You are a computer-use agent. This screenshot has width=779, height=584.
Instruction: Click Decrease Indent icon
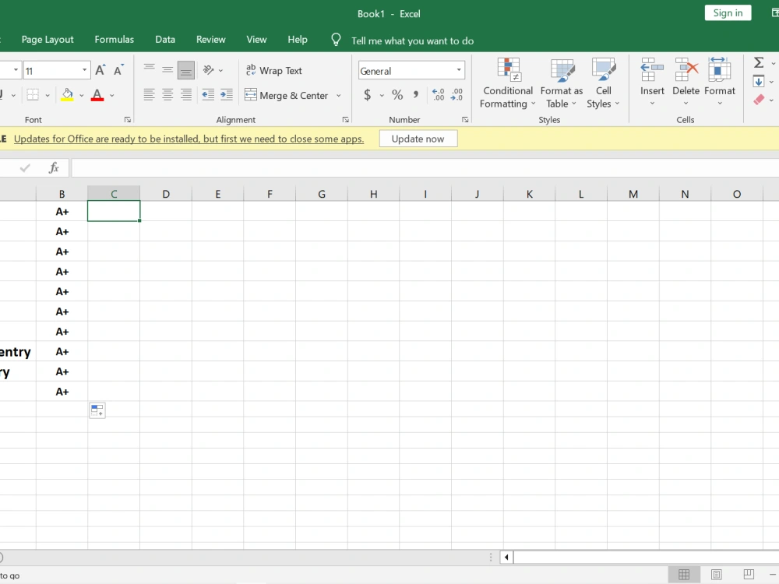pos(208,94)
